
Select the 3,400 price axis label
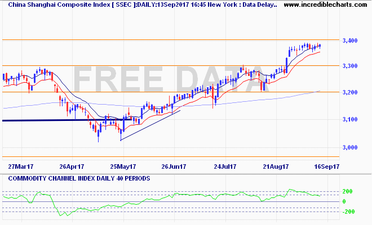point(350,40)
